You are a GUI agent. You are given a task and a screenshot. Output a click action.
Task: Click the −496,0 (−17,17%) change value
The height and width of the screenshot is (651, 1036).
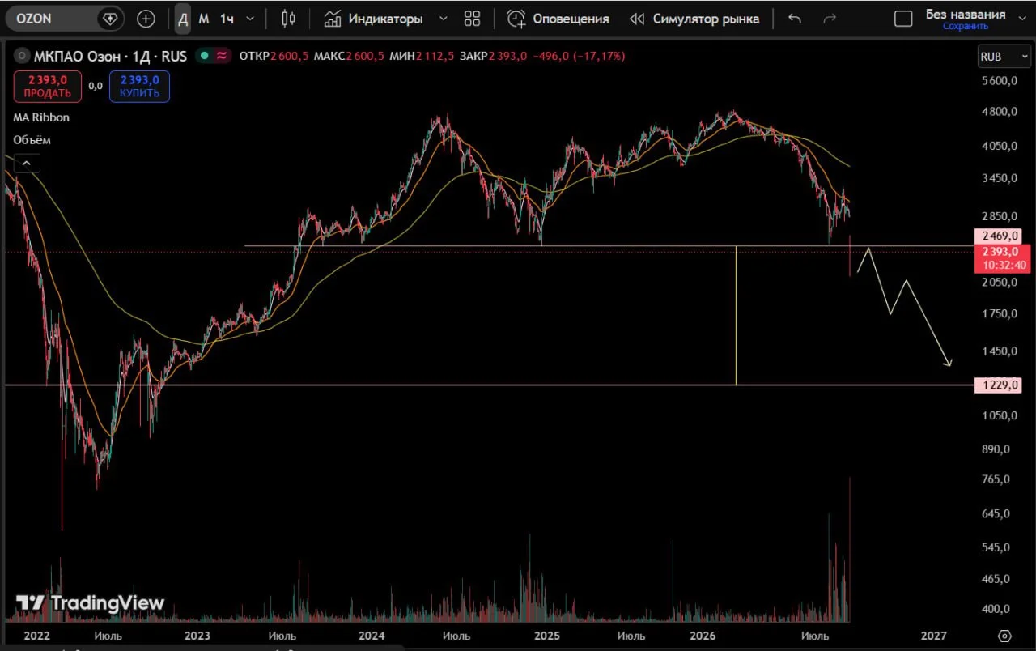579,56
